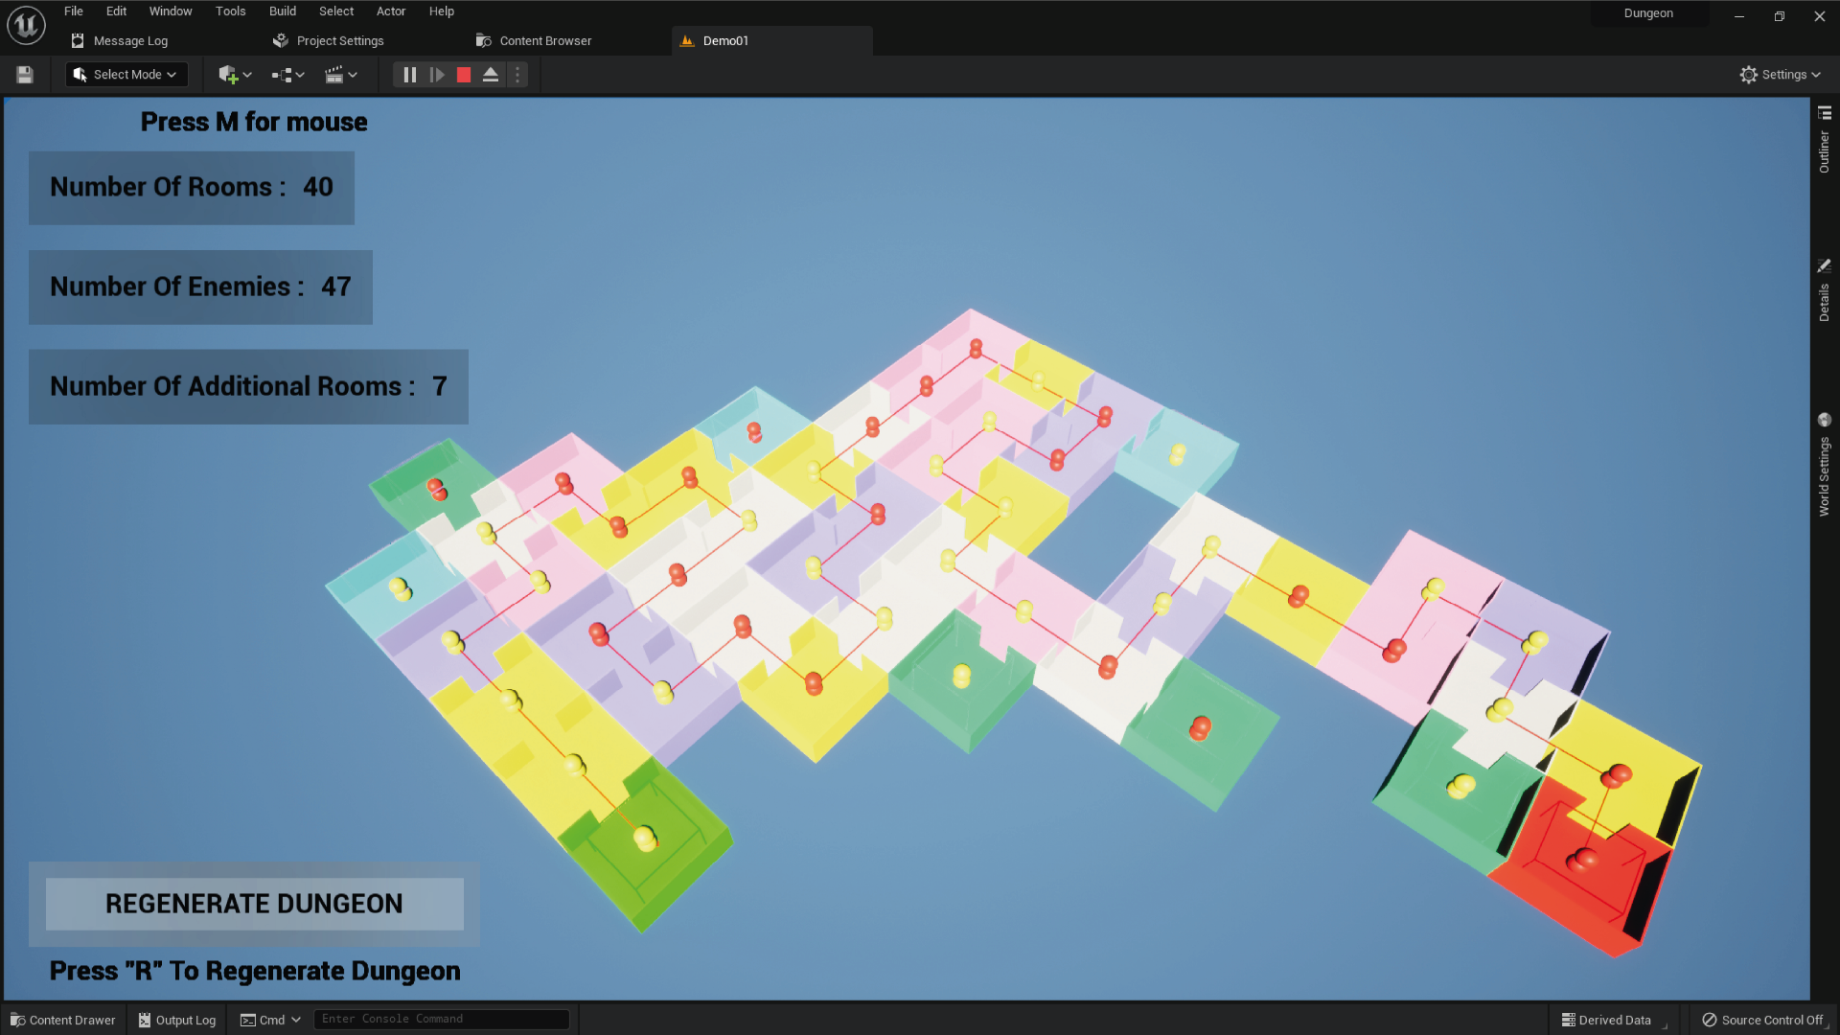Screen dimensions: 1840x1035
Task: Open the quick add actor dropdown
Action: point(234,74)
